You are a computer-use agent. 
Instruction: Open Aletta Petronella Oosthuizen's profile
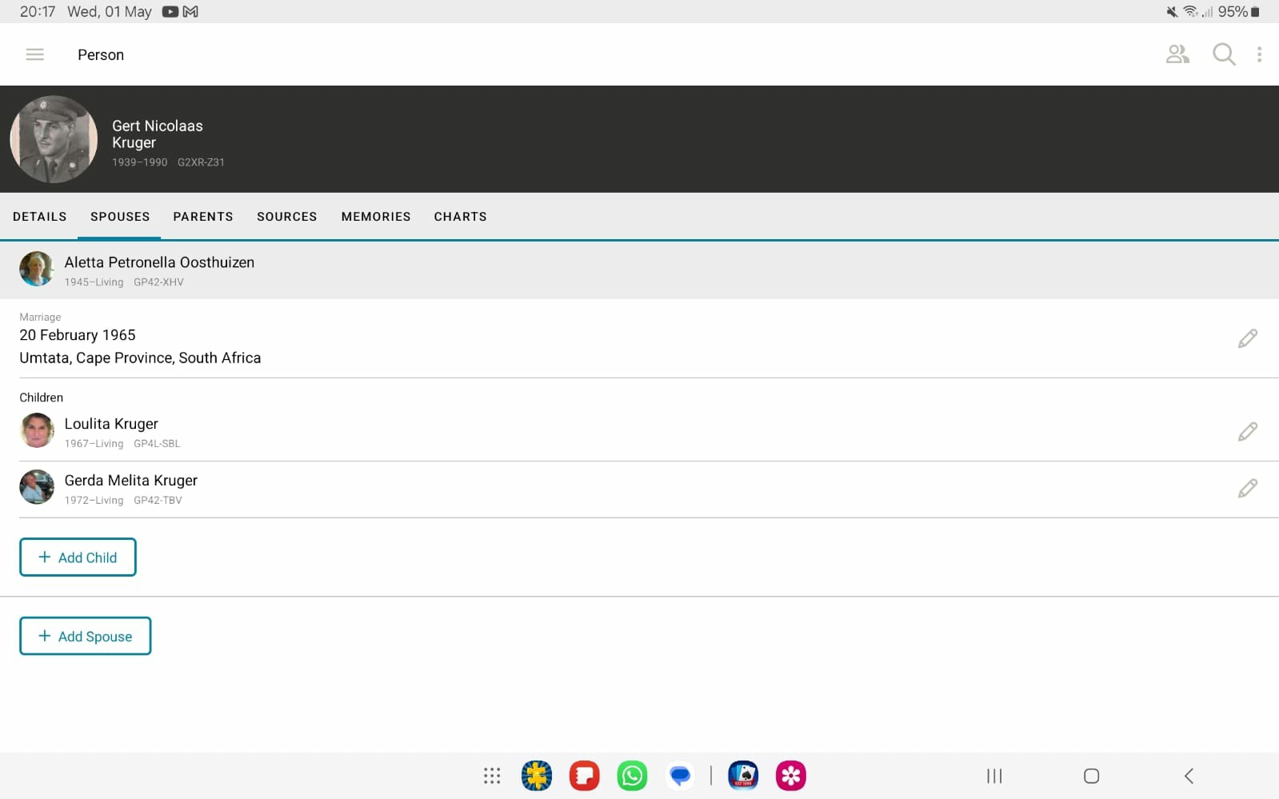tap(639, 270)
